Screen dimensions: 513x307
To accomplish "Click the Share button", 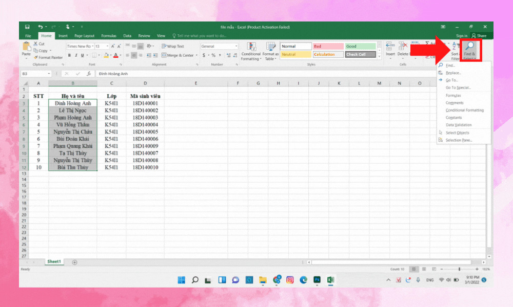I will click(x=479, y=36).
